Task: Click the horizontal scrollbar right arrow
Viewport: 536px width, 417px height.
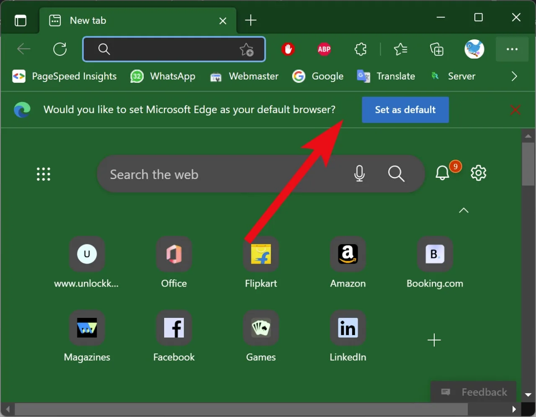Action: (x=514, y=409)
